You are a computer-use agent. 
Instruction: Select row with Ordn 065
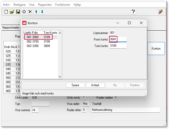(12, 91)
